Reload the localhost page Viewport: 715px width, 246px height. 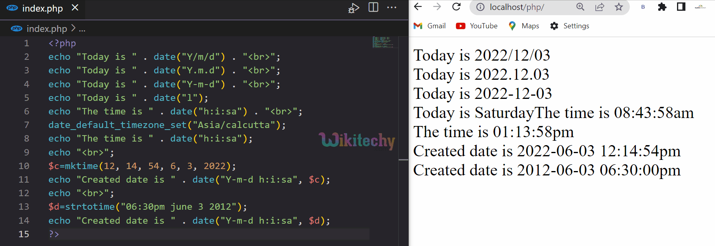pos(456,7)
